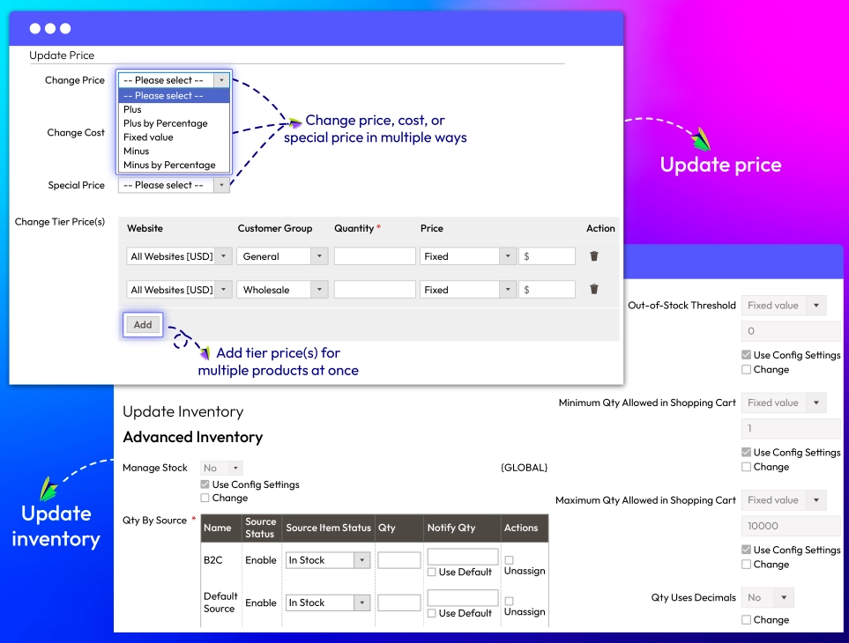849x643 pixels.
Task: Toggle Change checkbox under Qty Uses Decimals
Action: coord(747,620)
